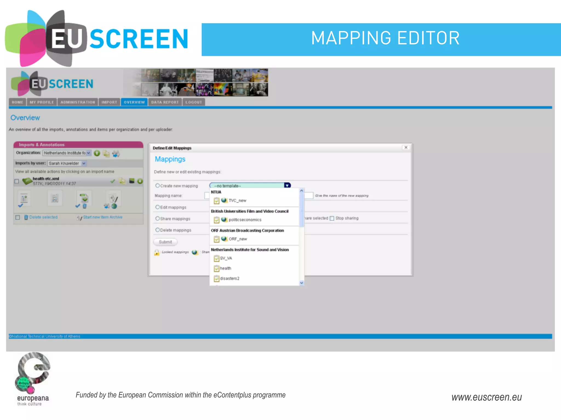
Task: Click the green download arrow on health etc.xml row
Action: 140,181
